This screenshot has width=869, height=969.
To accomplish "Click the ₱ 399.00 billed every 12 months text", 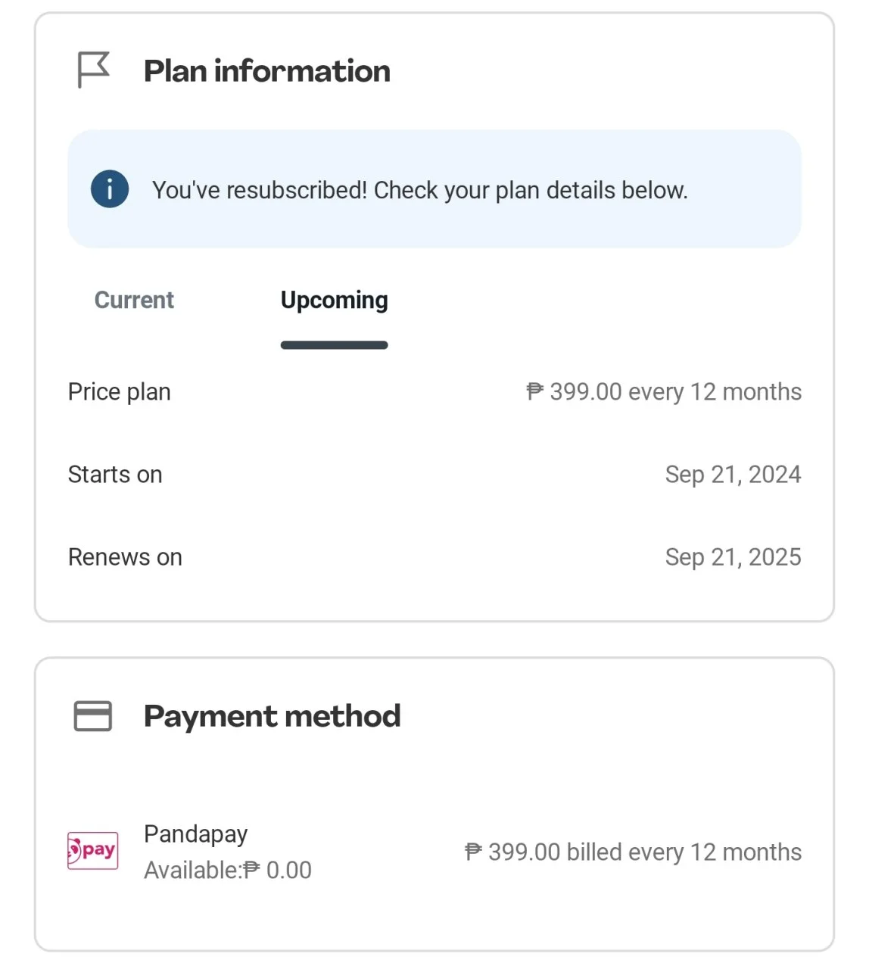I will point(633,852).
